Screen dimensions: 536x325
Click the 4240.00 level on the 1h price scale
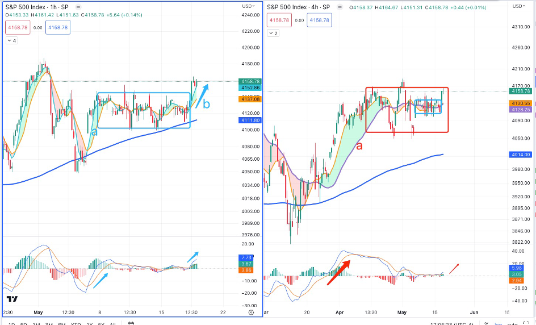(250, 15)
